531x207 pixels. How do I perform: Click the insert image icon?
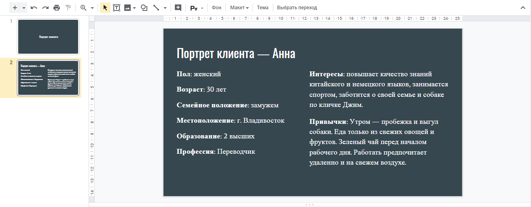[128, 8]
